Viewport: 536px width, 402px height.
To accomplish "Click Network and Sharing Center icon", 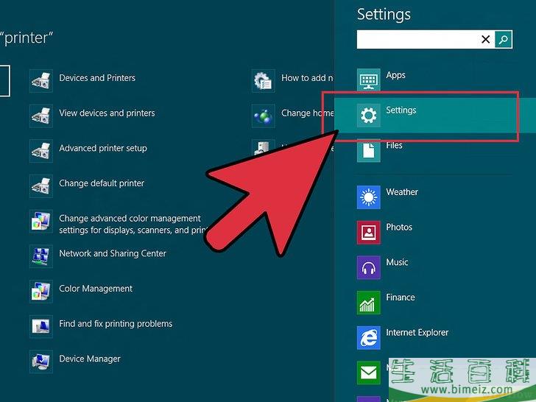I will tap(41, 255).
